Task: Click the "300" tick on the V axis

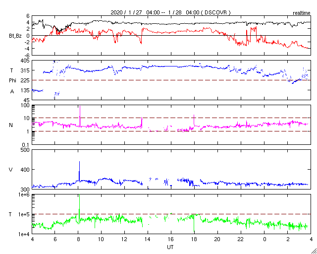Action: point(25,190)
